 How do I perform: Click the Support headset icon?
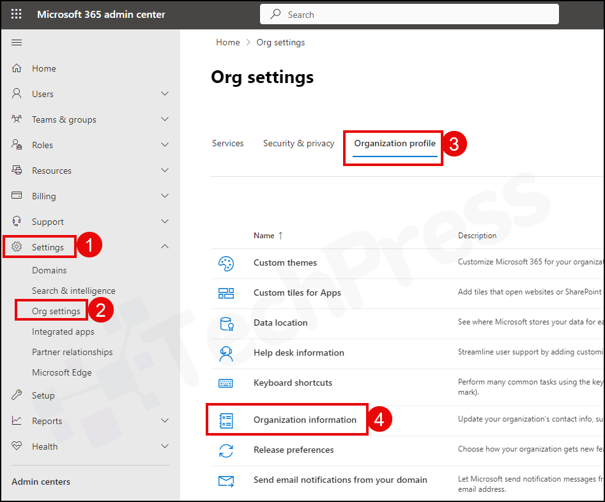(17, 221)
